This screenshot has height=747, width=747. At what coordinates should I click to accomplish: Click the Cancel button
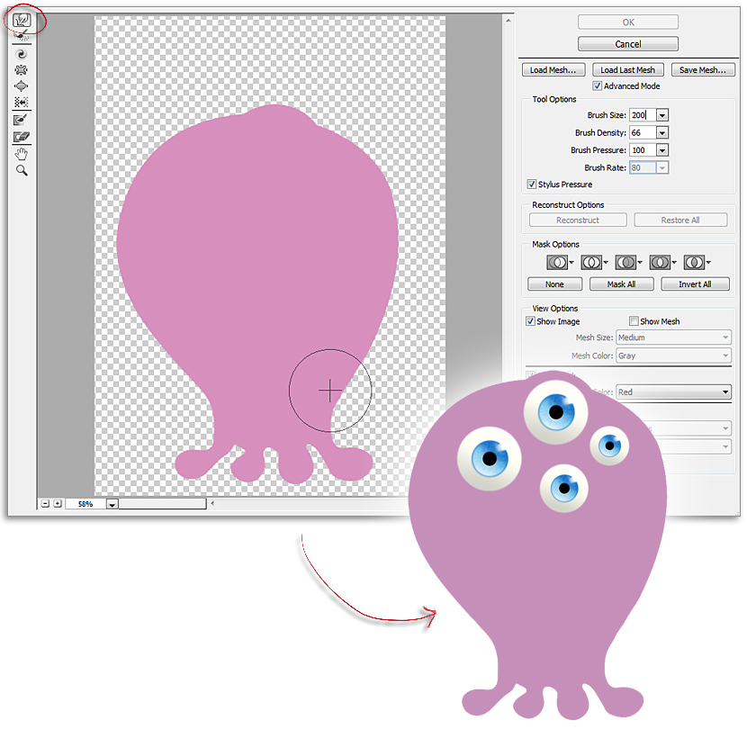pyautogui.click(x=628, y=44)
